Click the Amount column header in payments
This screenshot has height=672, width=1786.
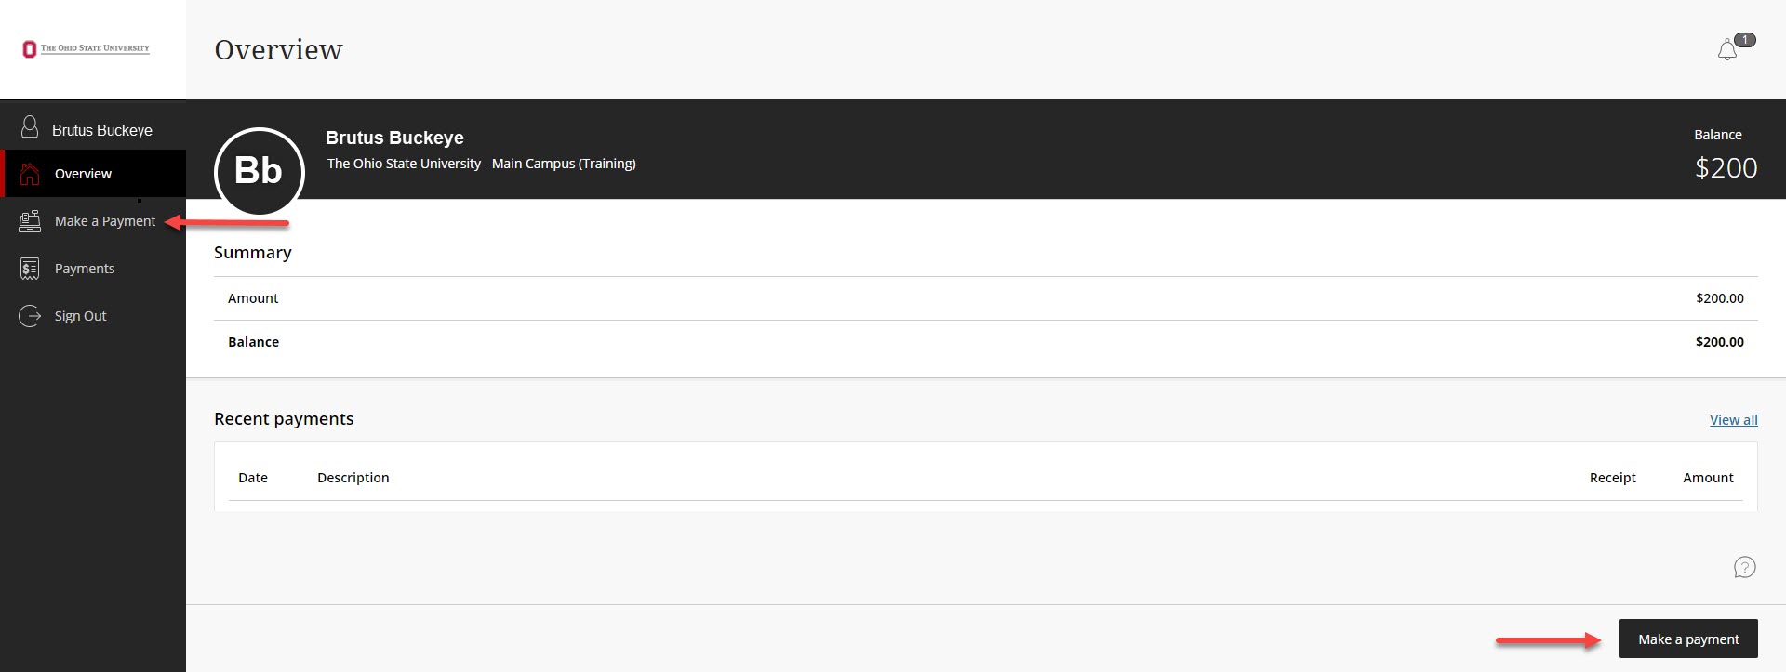pos(1709,478)
